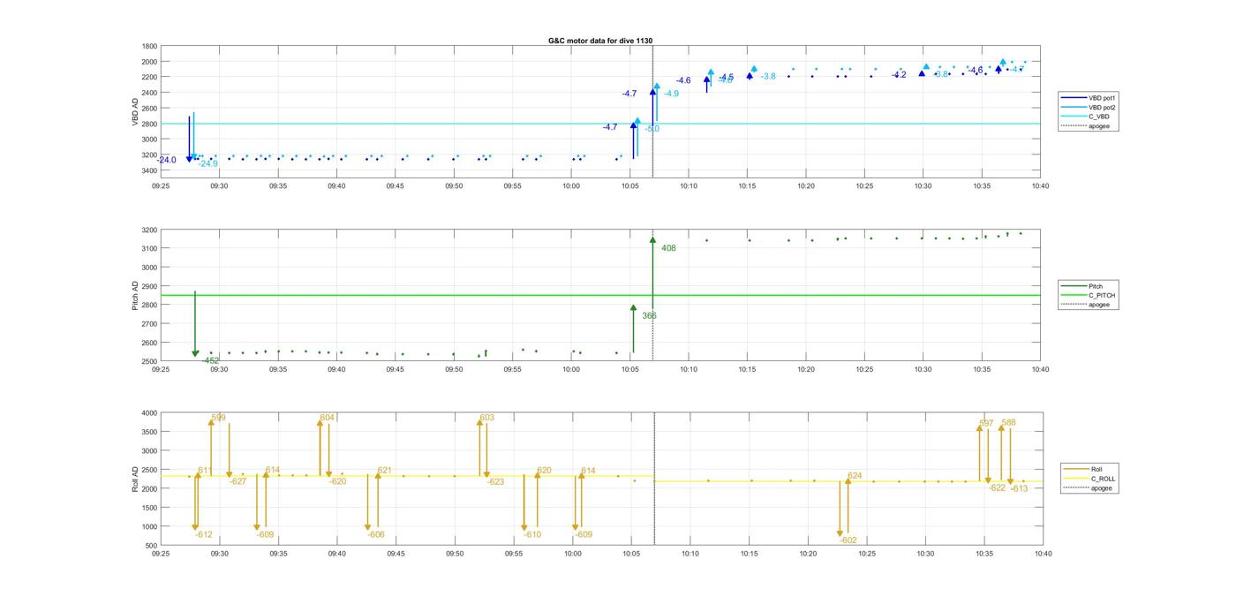Screen dimensions: 1236x612
Task: Click the "-606" roll data label
Action: (376, 534)
